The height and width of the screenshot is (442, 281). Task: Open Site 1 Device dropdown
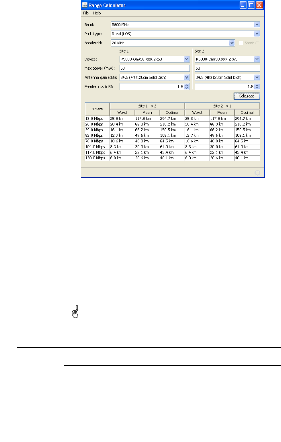click(187, 59)
